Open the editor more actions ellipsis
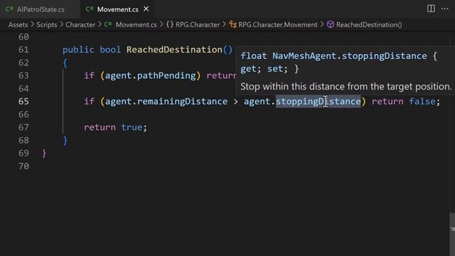 click(444, 9)
